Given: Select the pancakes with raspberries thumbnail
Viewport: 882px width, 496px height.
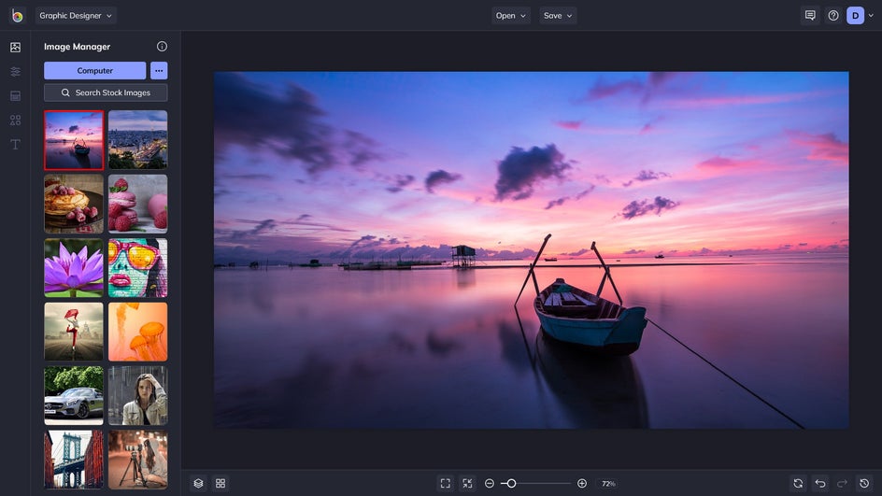Looking at the screenshot, I should tap(74, 204).
